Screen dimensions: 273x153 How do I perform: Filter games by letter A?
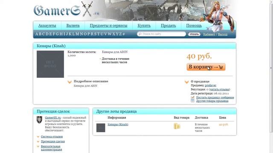click(37, 34)
